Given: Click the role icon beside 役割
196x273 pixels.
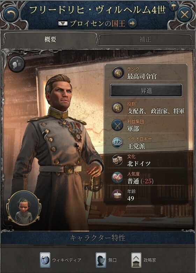Looking at the screenshot, I should click(x=117, y=108).
